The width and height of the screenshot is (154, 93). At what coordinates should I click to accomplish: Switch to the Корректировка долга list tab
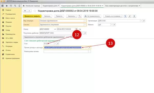[50, 6]
